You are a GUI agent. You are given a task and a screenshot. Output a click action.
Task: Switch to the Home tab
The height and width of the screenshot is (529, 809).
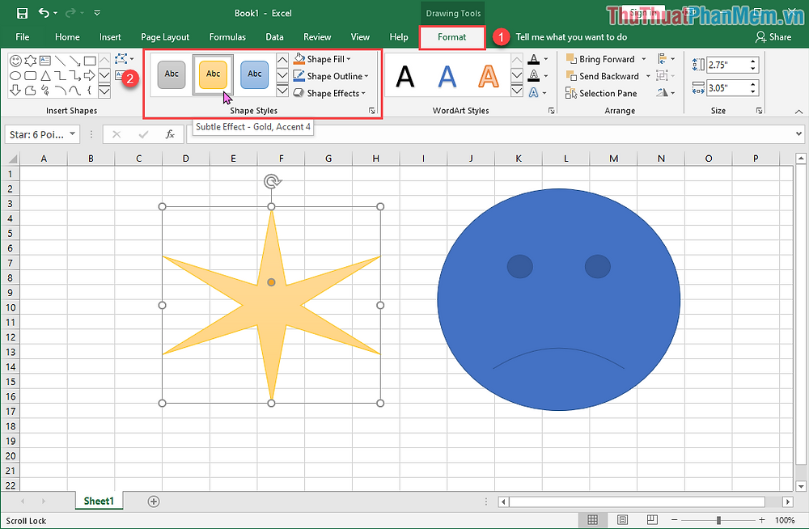pos(67,37)
